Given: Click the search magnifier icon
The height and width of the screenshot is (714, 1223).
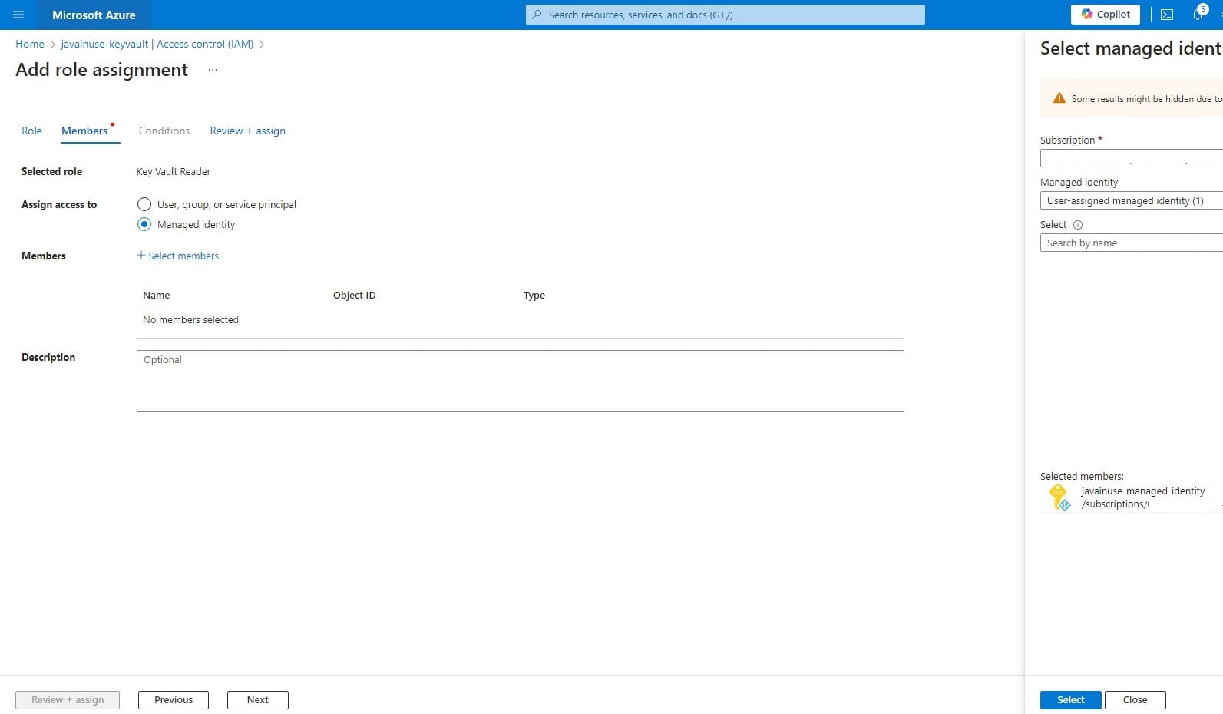Looking at the screenshot, I should tap(537, 15).
